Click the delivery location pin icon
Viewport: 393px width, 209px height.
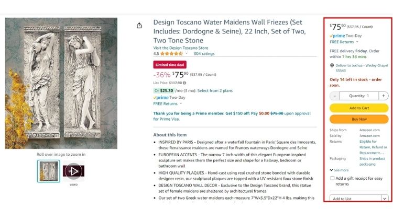332,65
